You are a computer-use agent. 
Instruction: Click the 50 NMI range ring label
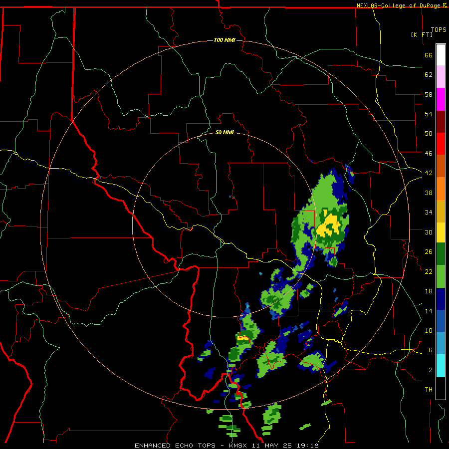pos(224,132)
